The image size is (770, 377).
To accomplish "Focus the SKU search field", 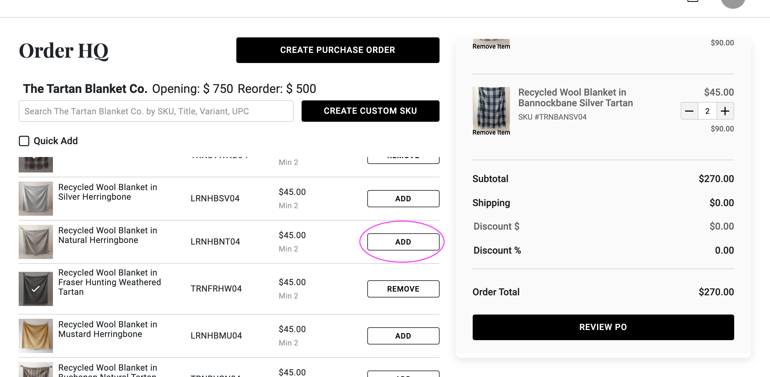I will [x=156, y=111].
